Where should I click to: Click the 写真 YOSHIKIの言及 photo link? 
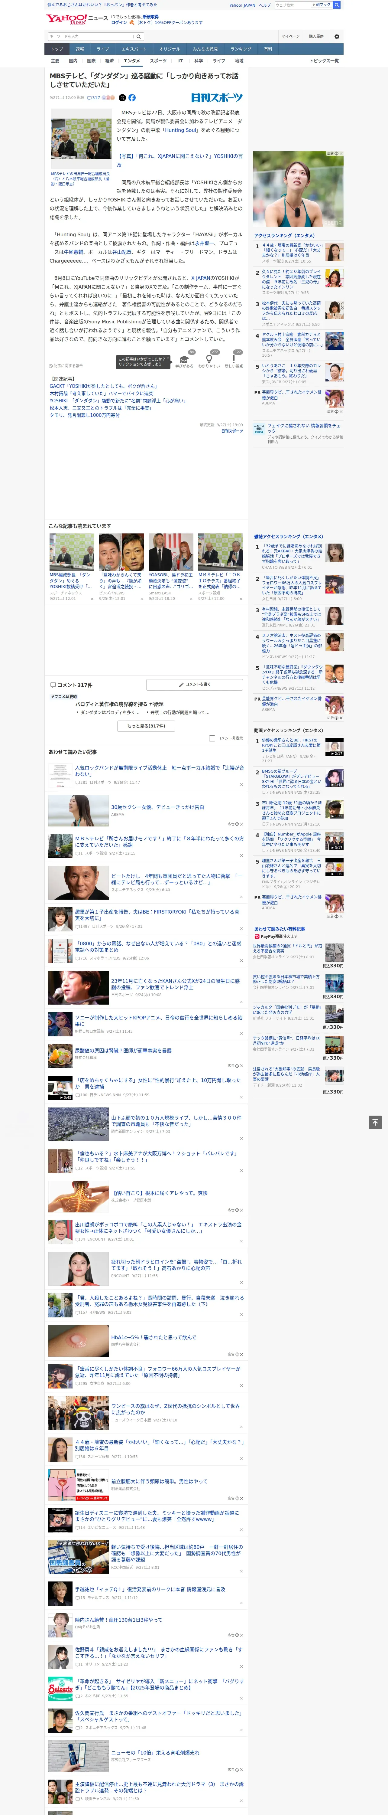click(x=179, y=160)
